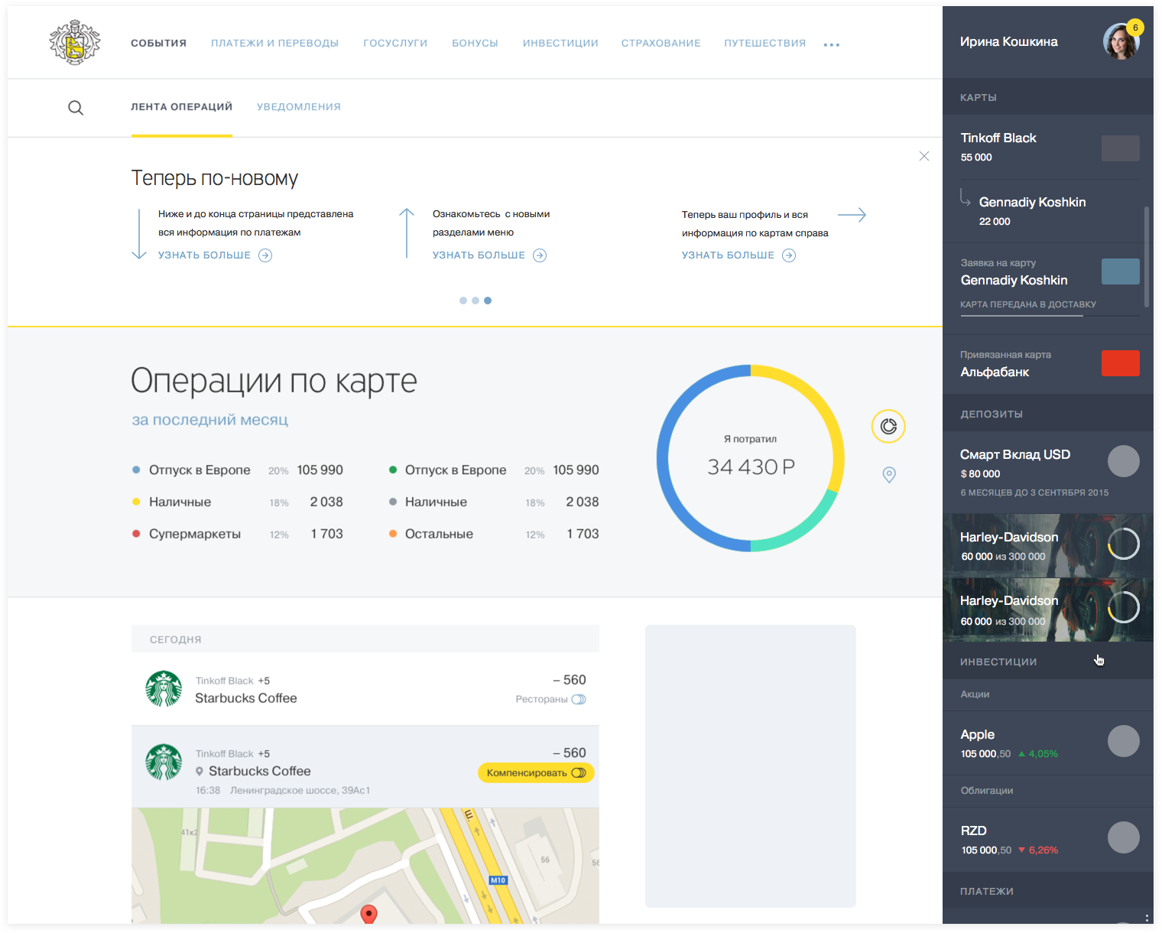
Task: Expand the first Starbucks Coffee transaction
Action: point(365,689)
